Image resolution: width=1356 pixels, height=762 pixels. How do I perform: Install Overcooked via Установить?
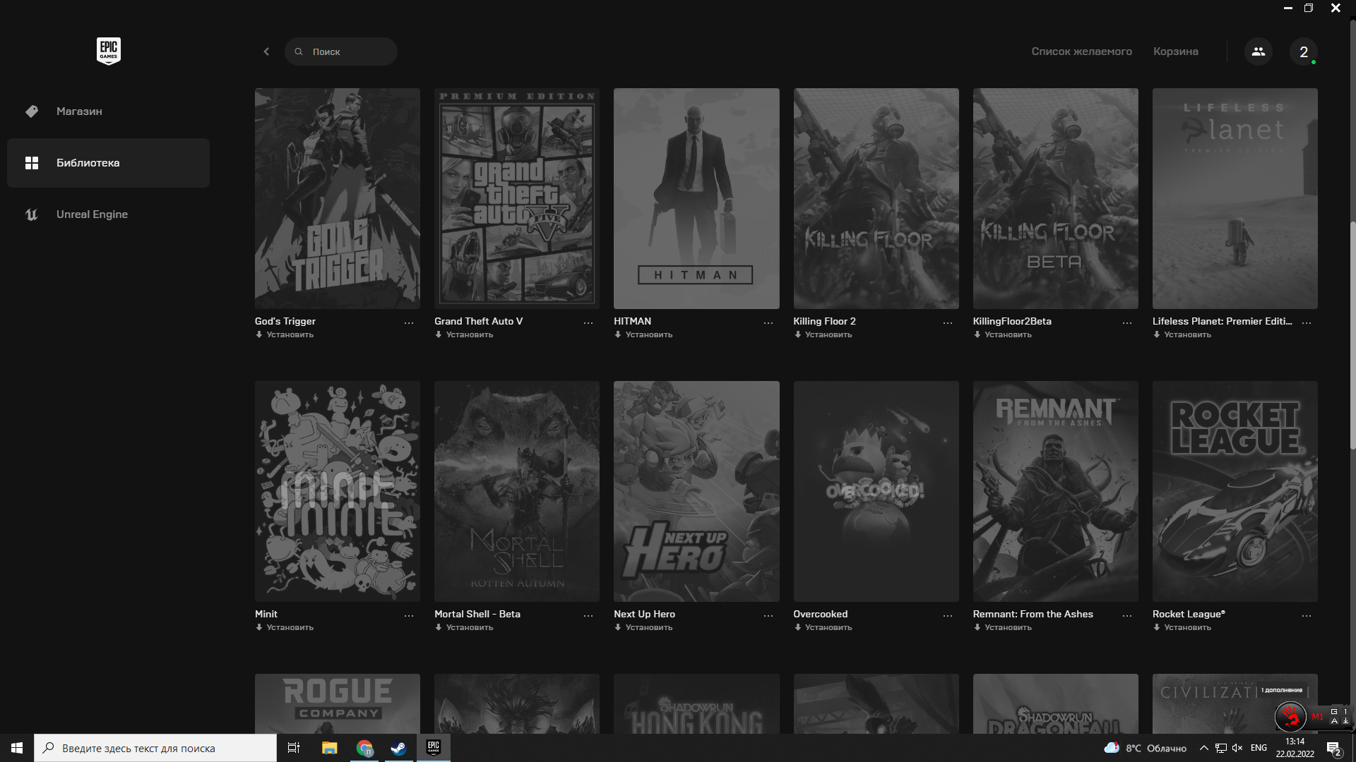coord(823,627)
